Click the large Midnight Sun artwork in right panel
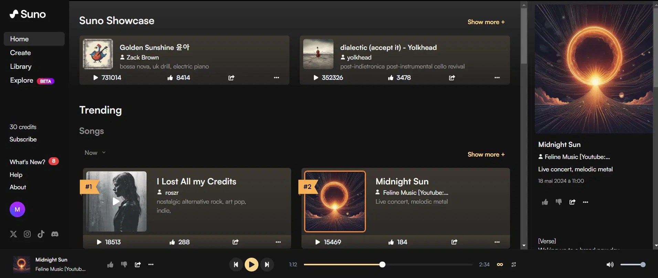Viewport: 658px width, 278px height. pos(594,69)
